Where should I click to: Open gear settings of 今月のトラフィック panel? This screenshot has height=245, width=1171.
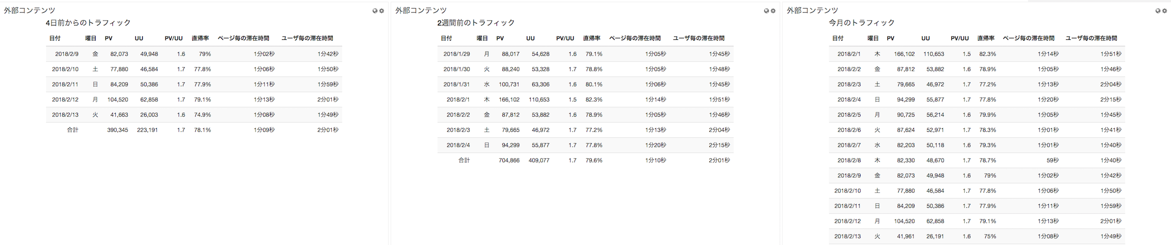pyautogui.click(x=1165, y=11)
